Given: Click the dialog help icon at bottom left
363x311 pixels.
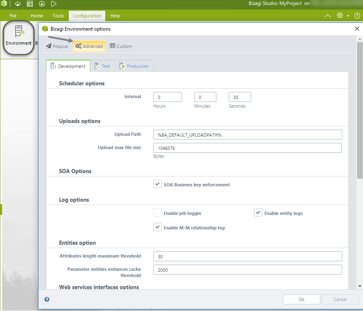Looking at the screenshot, I should [47, 299].
